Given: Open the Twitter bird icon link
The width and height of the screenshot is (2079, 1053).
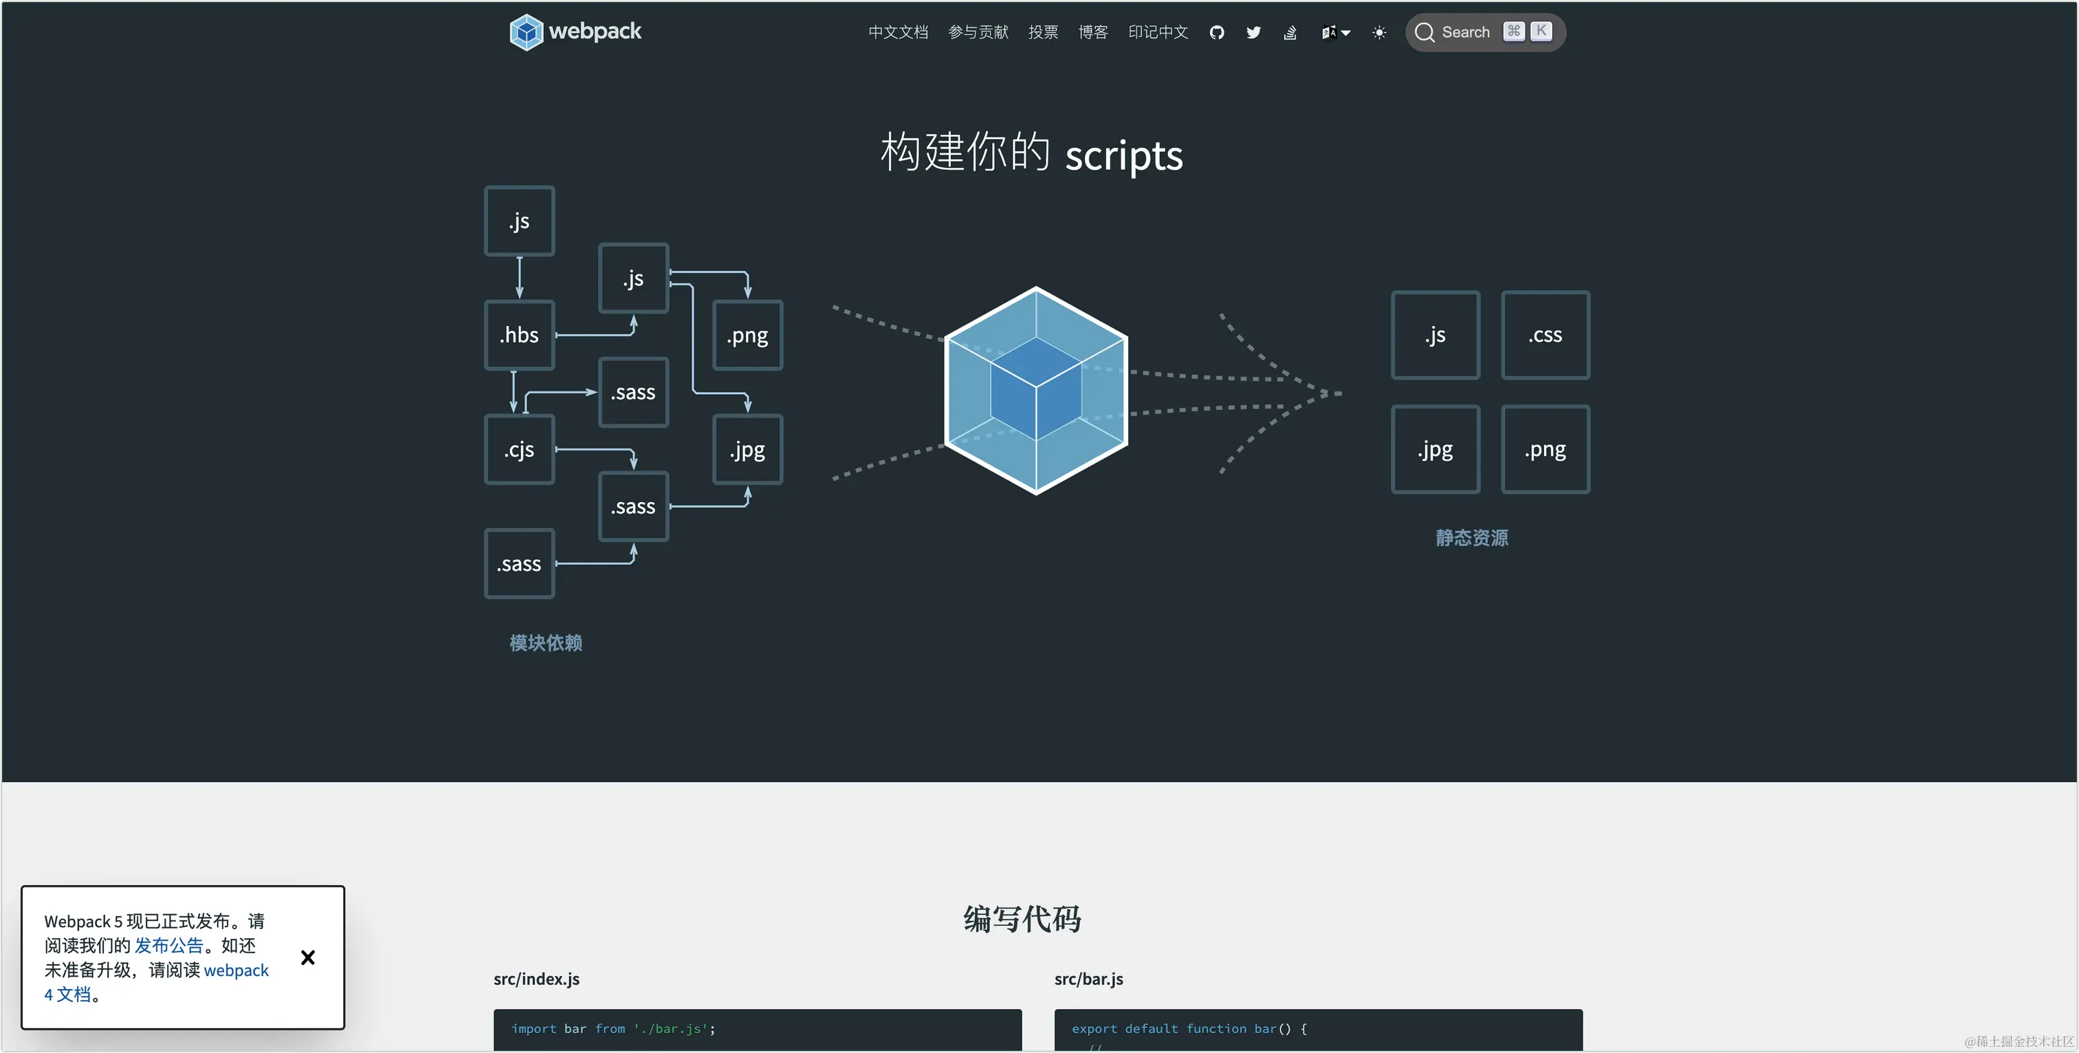Looking at the screenshot, I should coord(1253,32).
